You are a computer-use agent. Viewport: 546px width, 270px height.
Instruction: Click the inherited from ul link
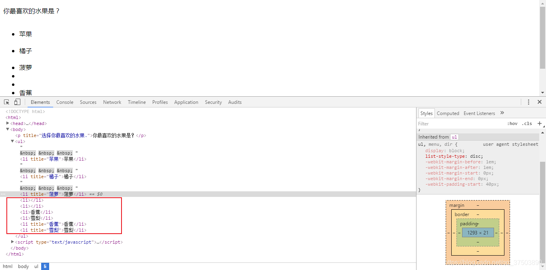[x=454, y=137]
